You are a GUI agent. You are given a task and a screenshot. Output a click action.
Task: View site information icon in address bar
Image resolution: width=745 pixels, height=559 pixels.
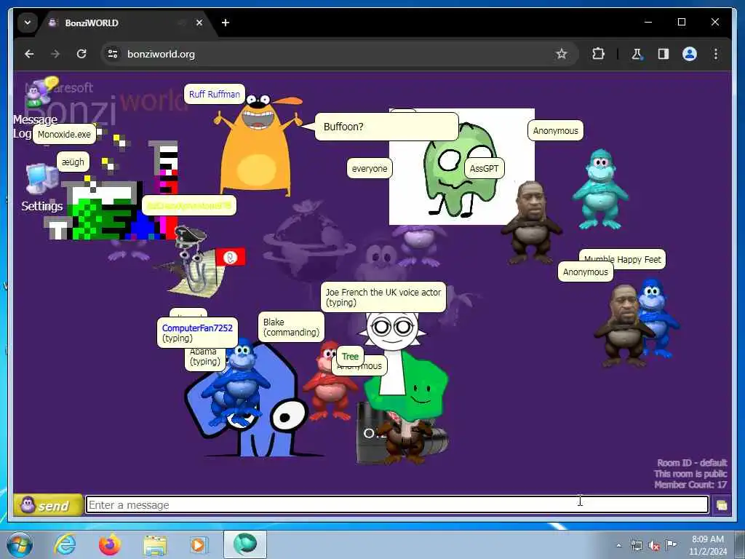click(x=113, y=54)
